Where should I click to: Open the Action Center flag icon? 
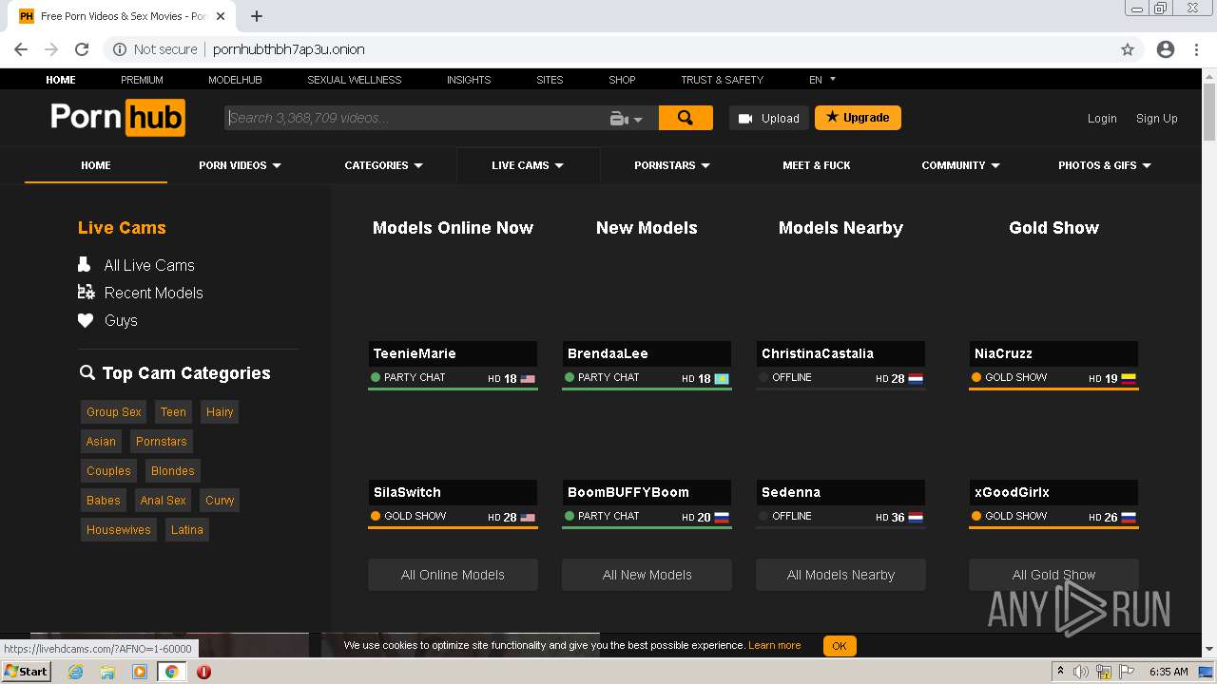click(1128, 672)
